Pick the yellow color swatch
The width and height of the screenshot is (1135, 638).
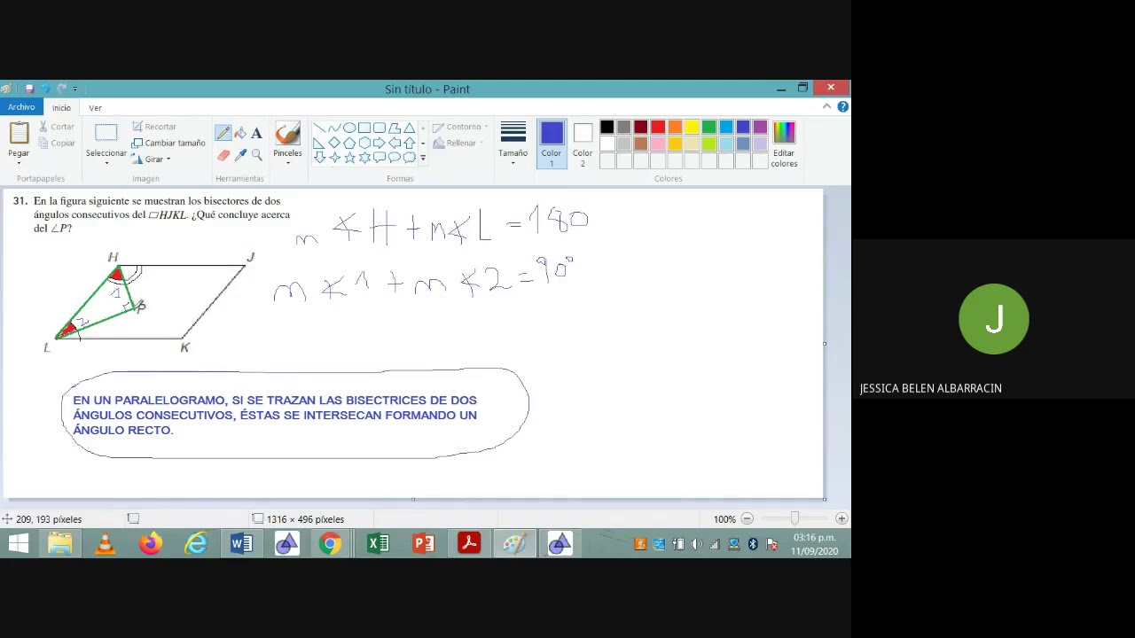click(692, 128)
